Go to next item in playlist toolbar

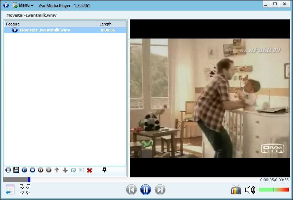pos(49,170)
